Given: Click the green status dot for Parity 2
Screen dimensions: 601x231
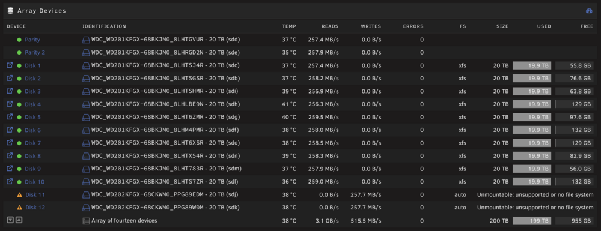Looking at the screenshot, I should 19,52.
